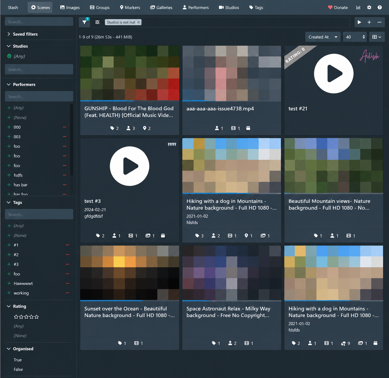Open the page size '40' selector
The width and height of the screenshot is (389, 378).
coord(355,37)
